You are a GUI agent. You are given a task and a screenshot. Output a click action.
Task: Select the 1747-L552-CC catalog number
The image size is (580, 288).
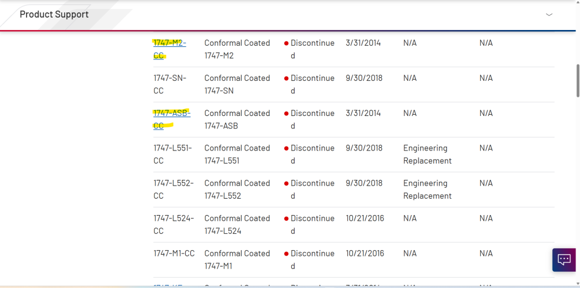173,189
